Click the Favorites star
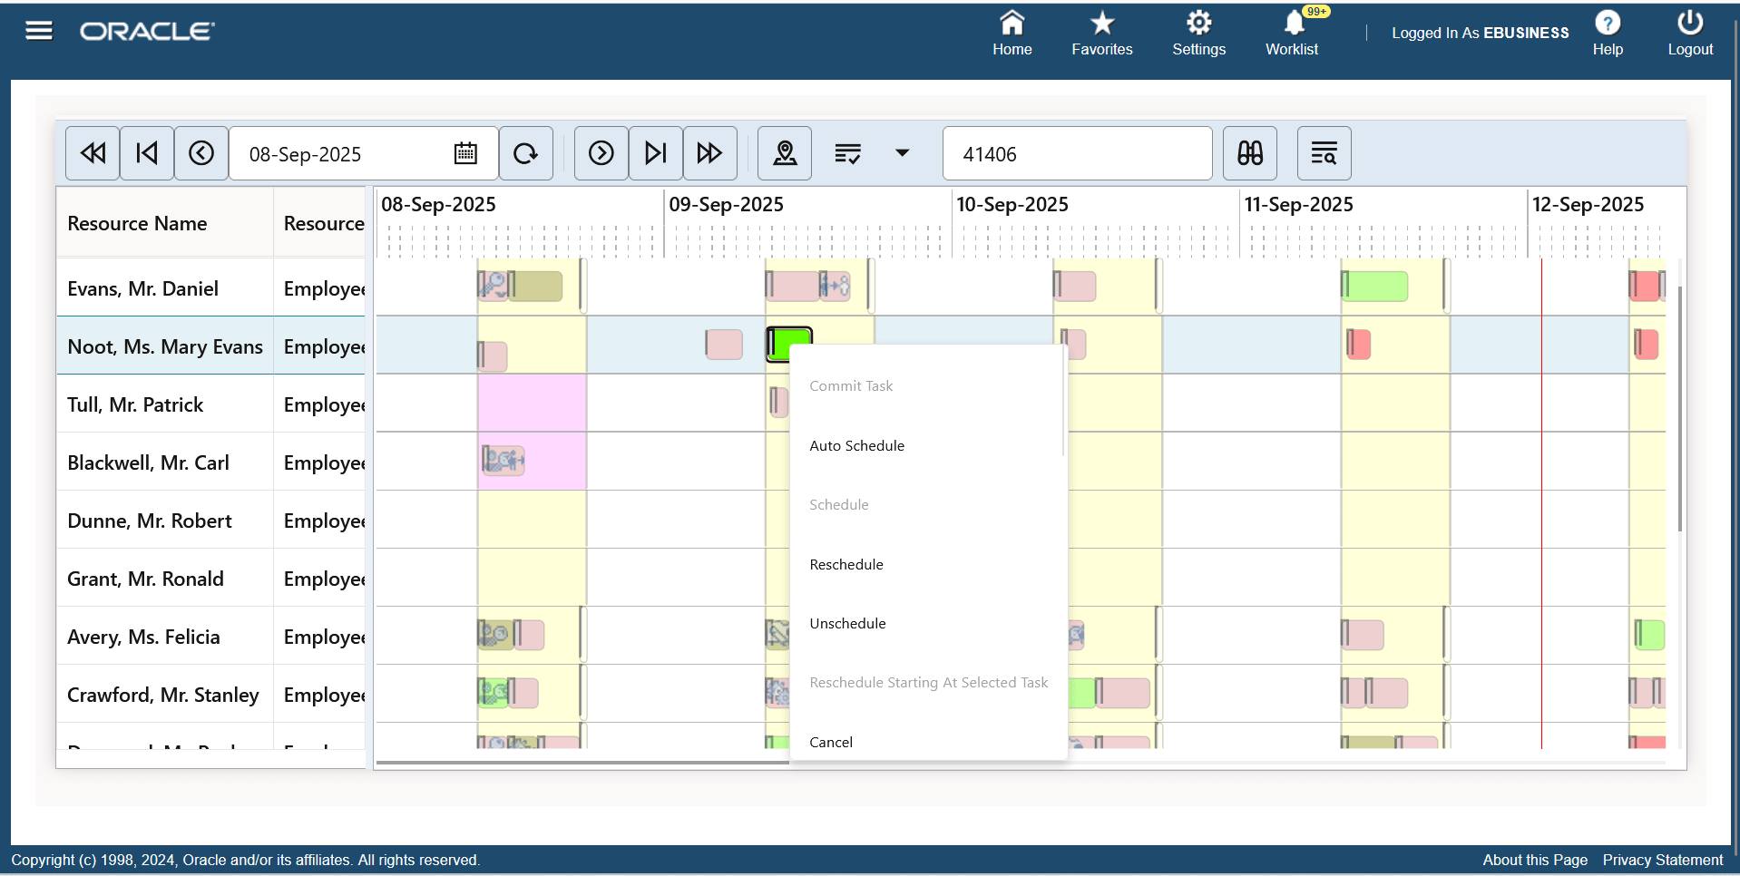Viewport: 1740px width, 876px height. coord(1100,33)
